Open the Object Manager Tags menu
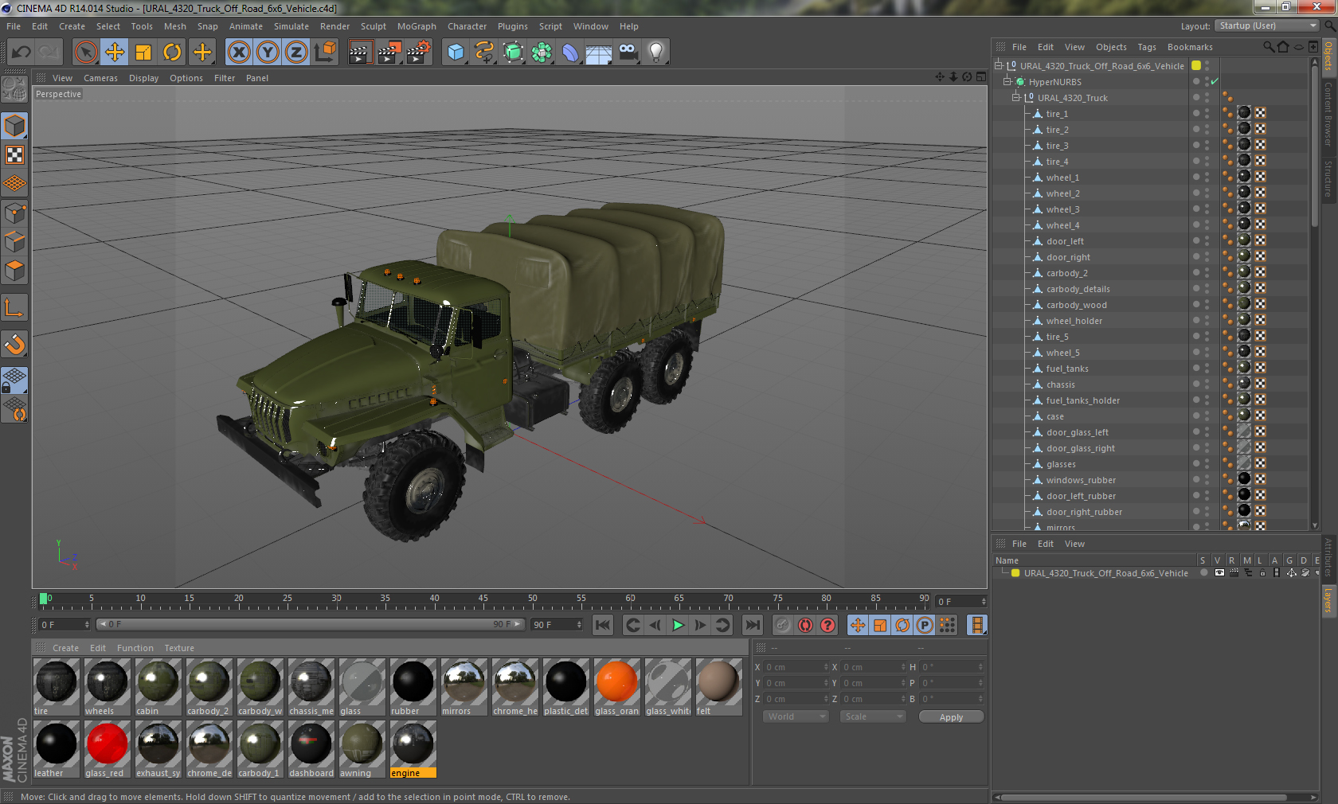Viewport: 1338px width, 804px height. pos(1146,47)
